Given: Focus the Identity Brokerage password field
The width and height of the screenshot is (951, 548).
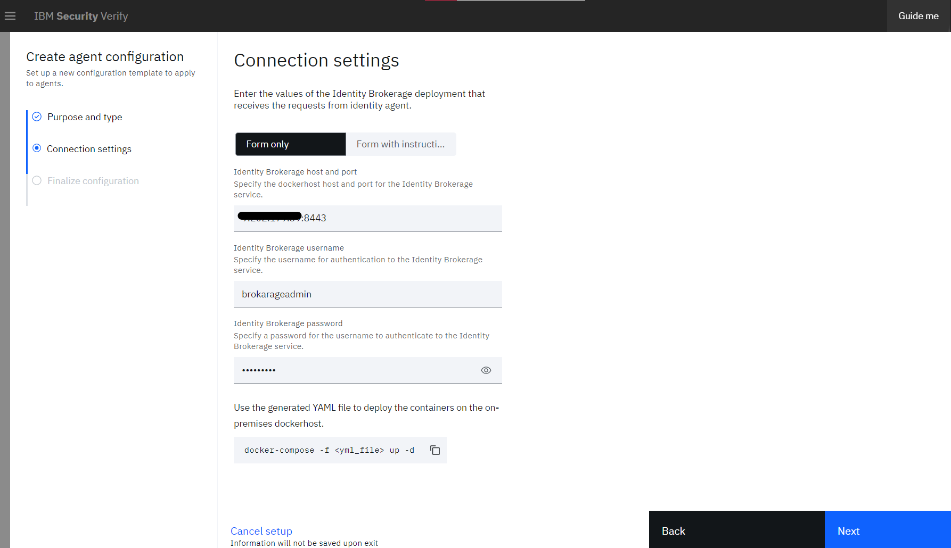Looking at the screenshot, I should click(x=368, y=370).
